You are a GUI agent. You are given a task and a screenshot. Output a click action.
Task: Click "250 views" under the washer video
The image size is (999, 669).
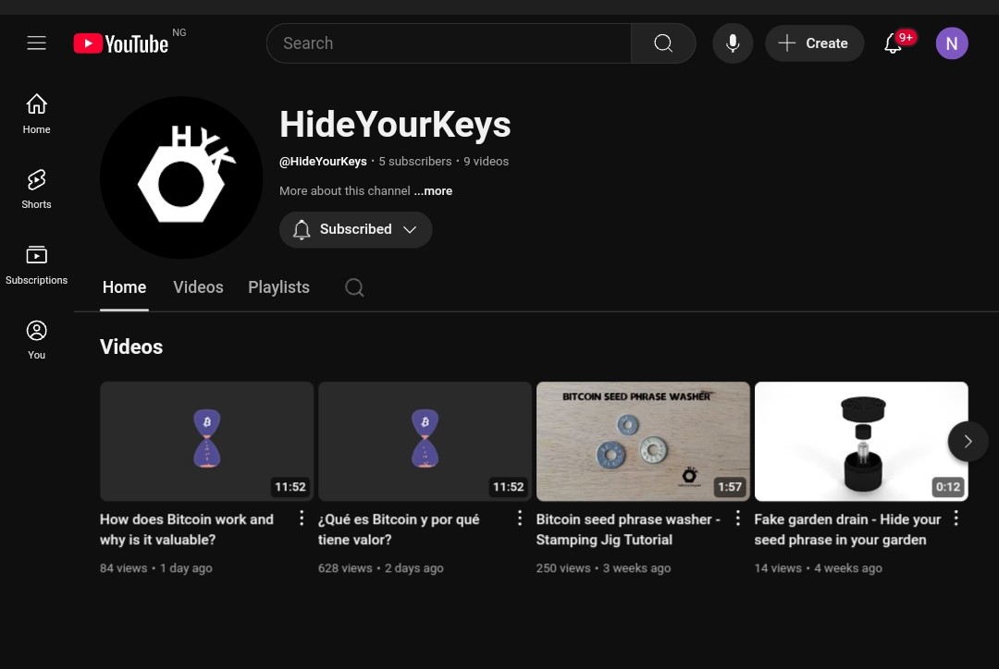tap(563, 567)
